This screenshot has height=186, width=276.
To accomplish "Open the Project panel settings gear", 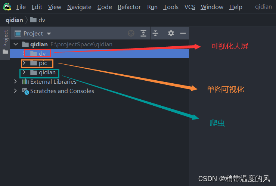I will coord(171,33).
